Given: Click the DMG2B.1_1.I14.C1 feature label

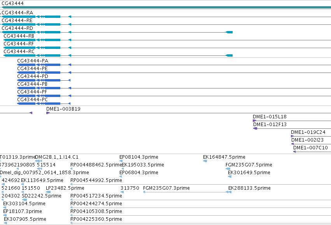Looking at the screenshot, I should tap(56, 157).
